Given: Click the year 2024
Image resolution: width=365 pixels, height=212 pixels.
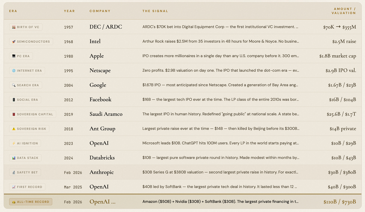Looking at the screenshot, I should click(x=68, y=158).
